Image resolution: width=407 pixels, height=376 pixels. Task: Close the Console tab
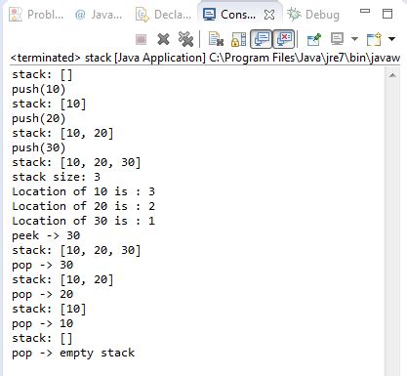pos(269,15)
